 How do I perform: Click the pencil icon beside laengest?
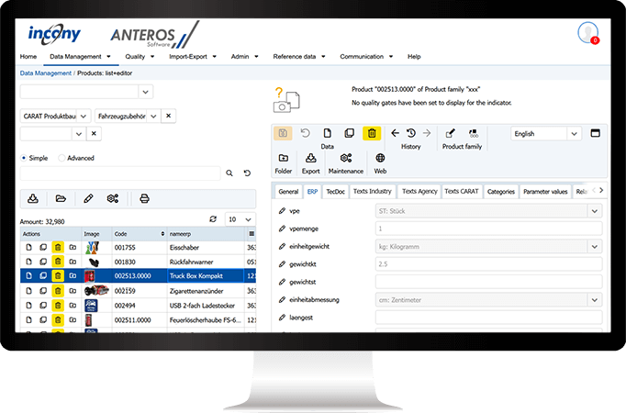coord(282,318)
